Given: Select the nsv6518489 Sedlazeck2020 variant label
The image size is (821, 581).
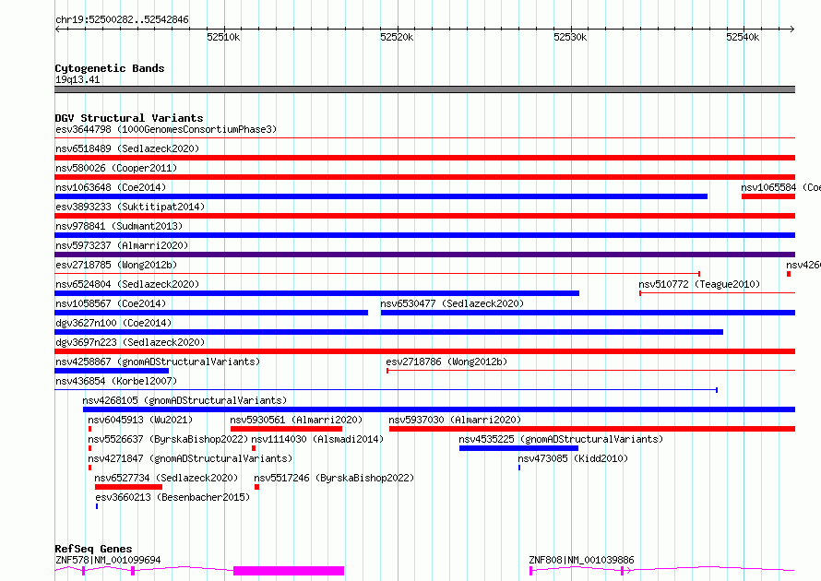Looking at the screenshot, I should [x=127, y=148].
